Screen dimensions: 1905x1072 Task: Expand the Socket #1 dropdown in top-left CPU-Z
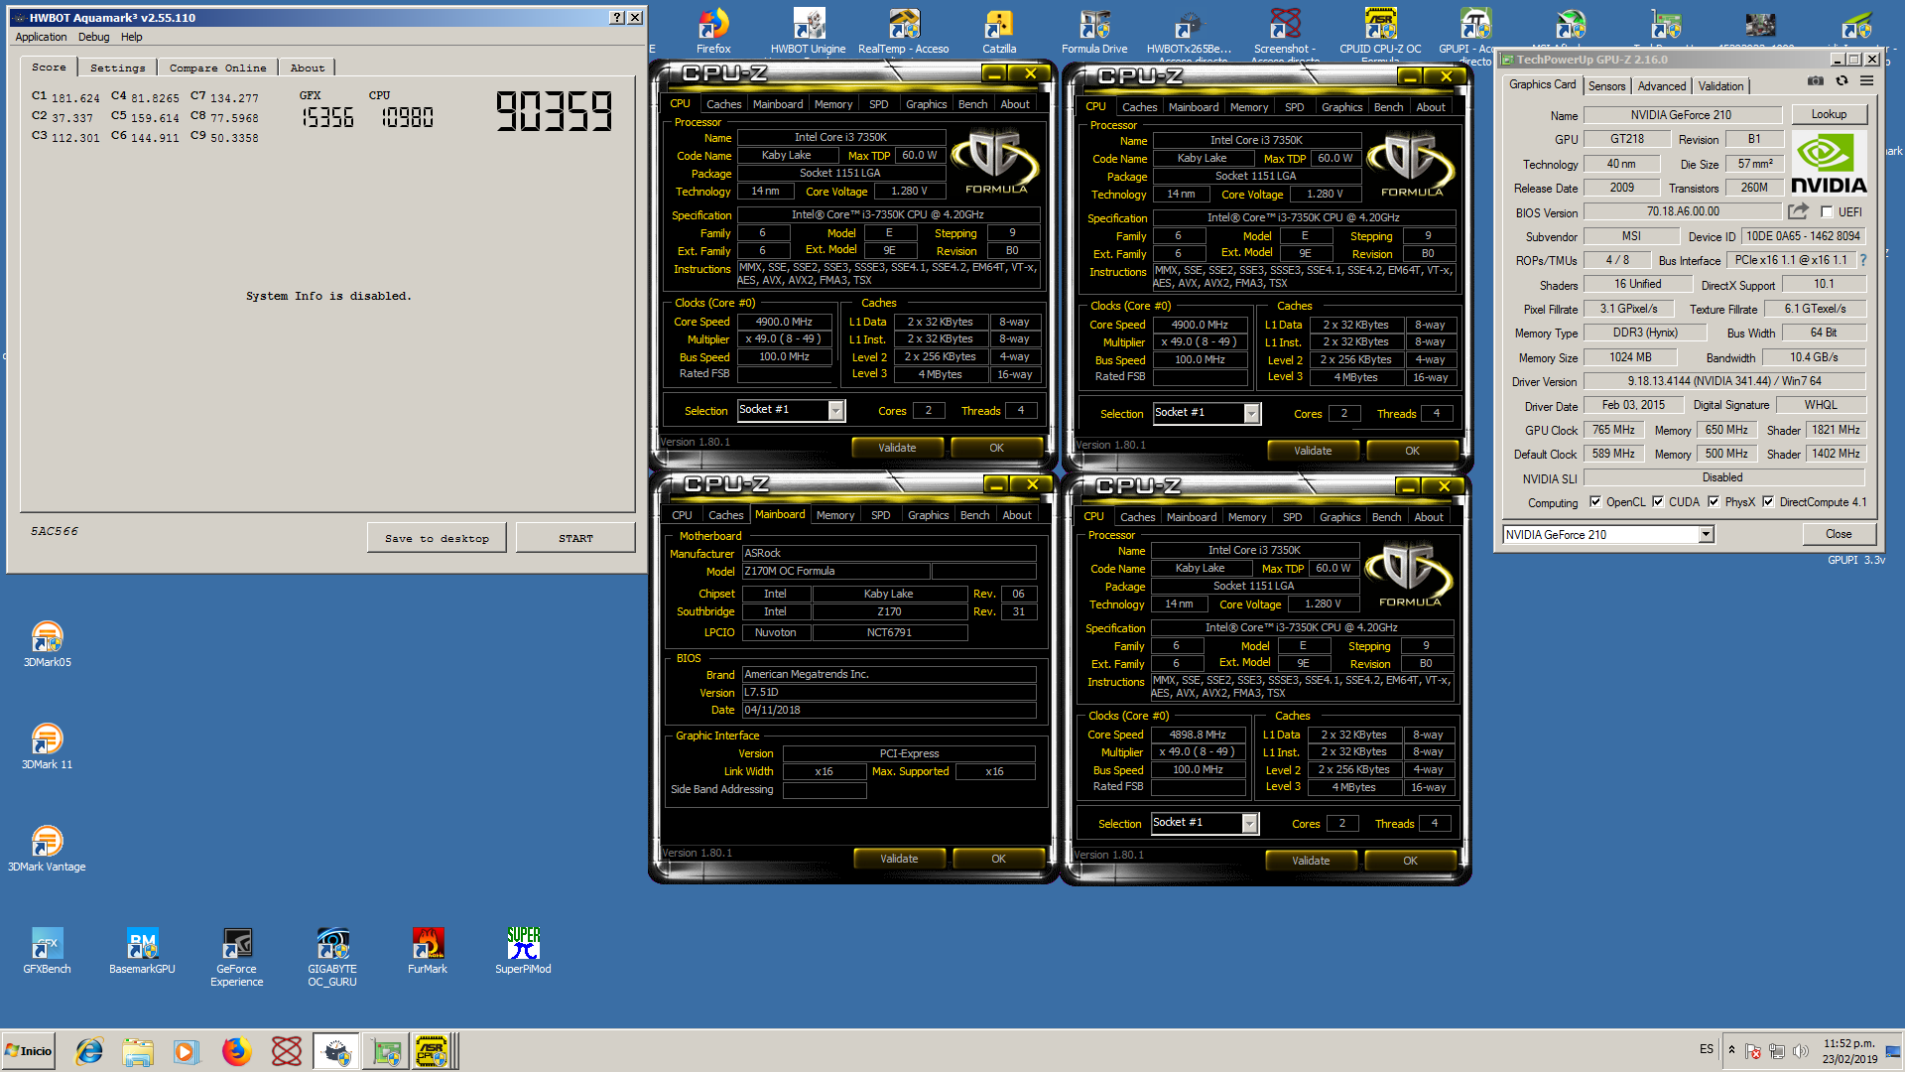[x=835, y=411]
